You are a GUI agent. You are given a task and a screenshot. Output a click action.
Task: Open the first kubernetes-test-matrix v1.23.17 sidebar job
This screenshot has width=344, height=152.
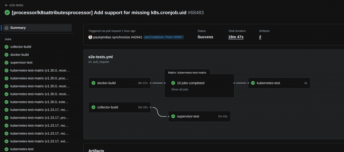click(x=40, y=110)
